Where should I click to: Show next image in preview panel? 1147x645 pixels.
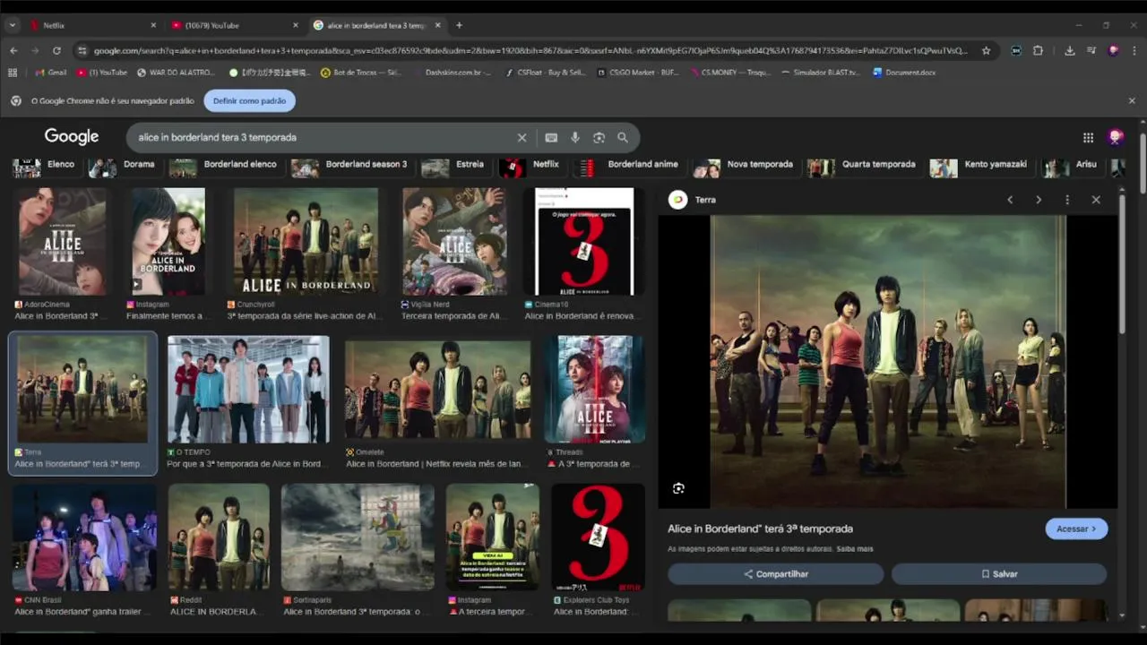[x=1039, y=200]
